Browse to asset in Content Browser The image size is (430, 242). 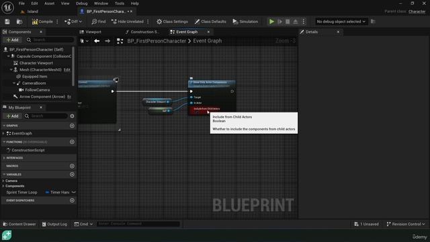[19, 22]
